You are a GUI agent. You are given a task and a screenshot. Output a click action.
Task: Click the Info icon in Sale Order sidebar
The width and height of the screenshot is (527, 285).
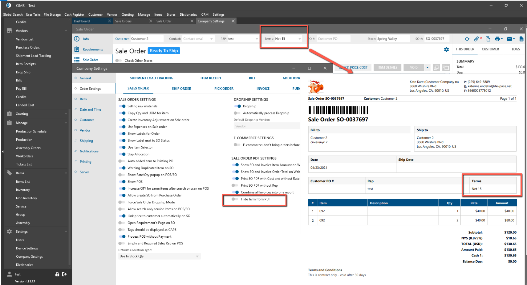pyautogui.click(x=77, y=39)
